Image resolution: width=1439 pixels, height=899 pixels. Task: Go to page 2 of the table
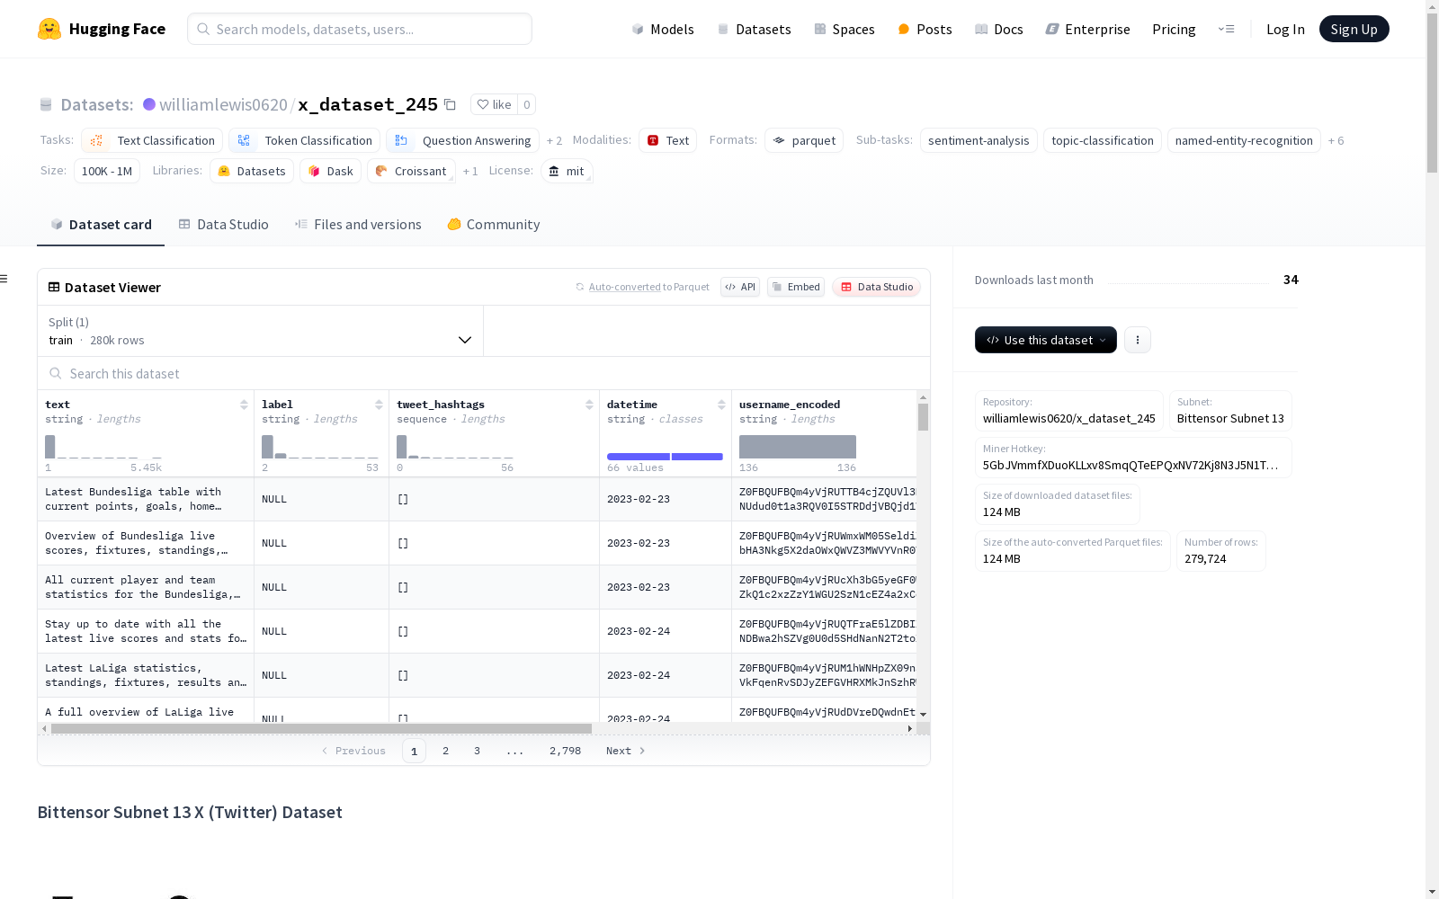pyautogui.click(x=445, y=751)
